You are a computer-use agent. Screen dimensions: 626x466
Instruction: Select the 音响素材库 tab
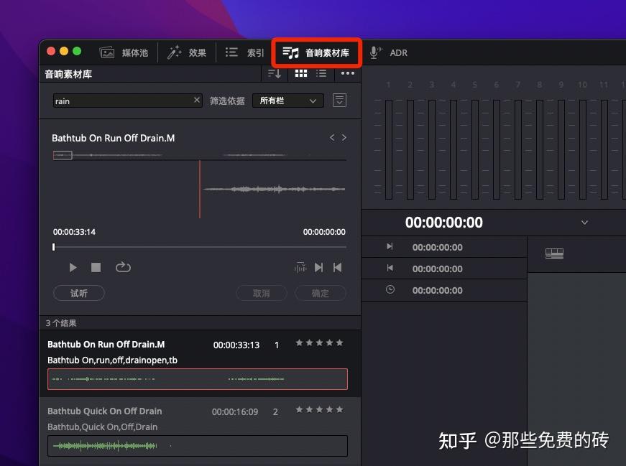click(x=319, y=52)
